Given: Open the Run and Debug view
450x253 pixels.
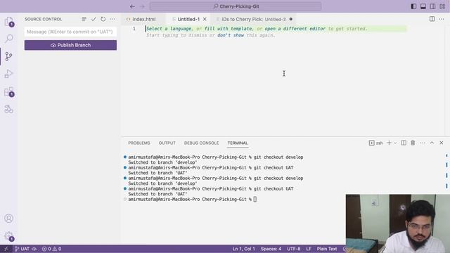Looking at the screenshot, I should [x=9, y=74].
